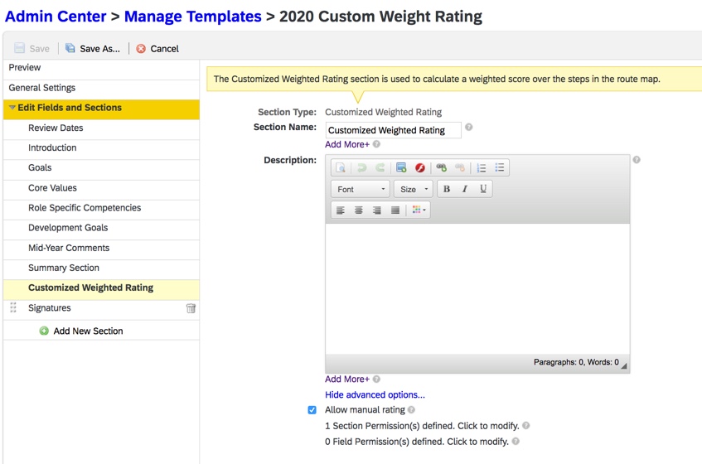Select General Settings in the sidebar
The image size is (702, 464).
(x=42, y=88)
